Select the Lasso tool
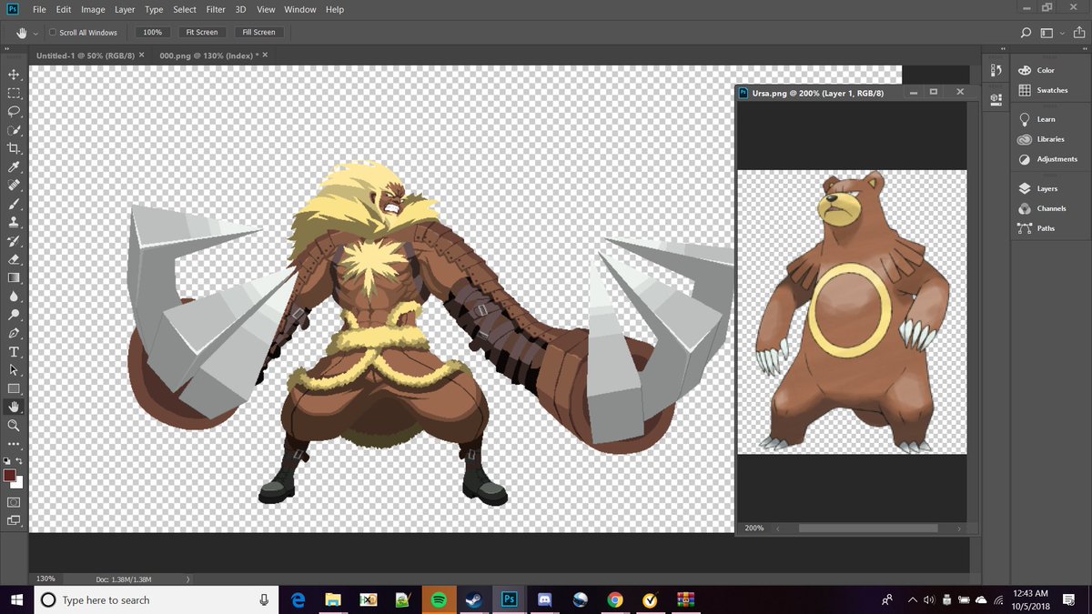The height and width of the screenshot is (614, 1092). pyautogui.click(x=14, y=111)
